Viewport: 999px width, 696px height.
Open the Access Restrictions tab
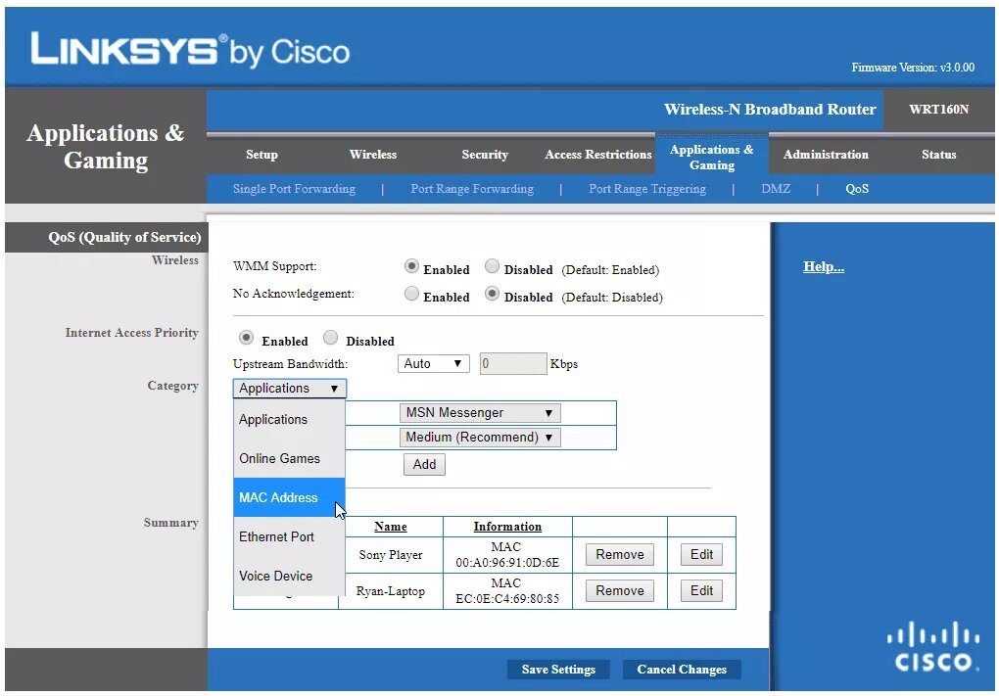click(598, 155)
